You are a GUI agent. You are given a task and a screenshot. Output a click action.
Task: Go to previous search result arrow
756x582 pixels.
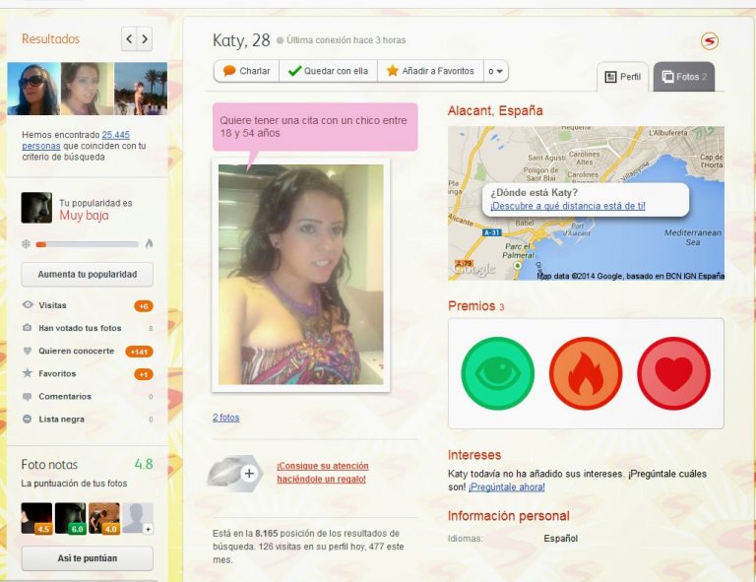click(129, 39)
